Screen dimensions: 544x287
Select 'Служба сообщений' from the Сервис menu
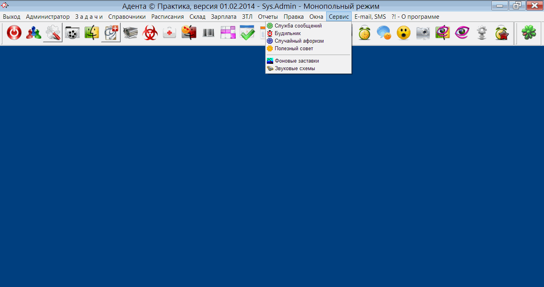coord(298,26)
